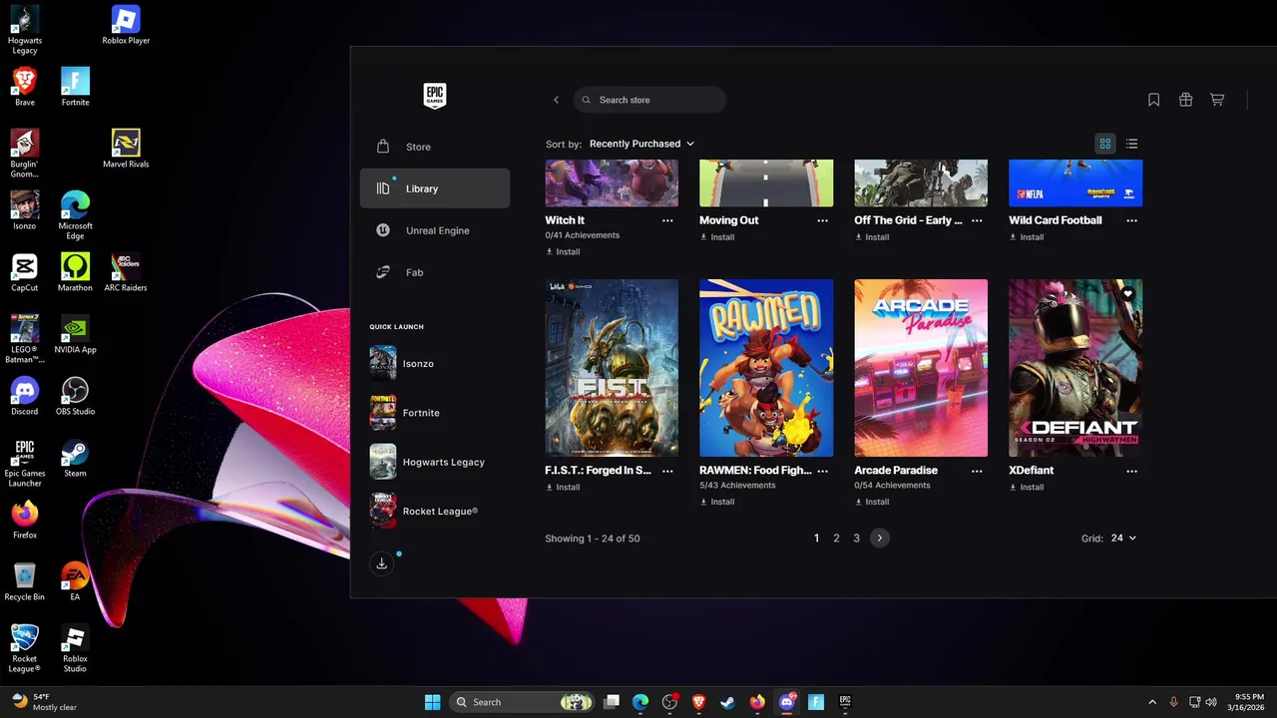
Task: Open options menu for RAWMEN
Action: pyautogui.click(x=822, y=471)
